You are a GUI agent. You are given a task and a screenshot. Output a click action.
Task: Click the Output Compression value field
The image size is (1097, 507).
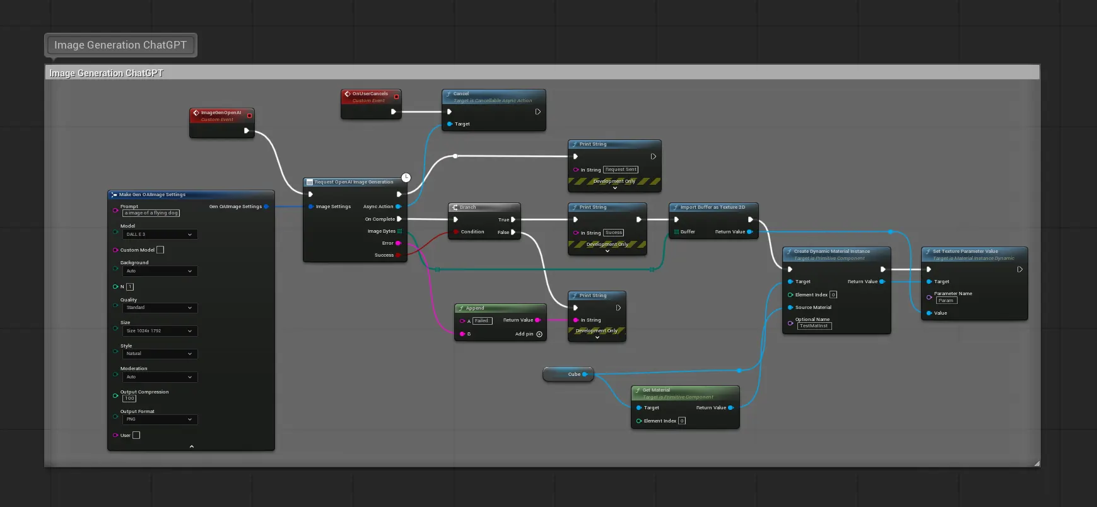129,399
